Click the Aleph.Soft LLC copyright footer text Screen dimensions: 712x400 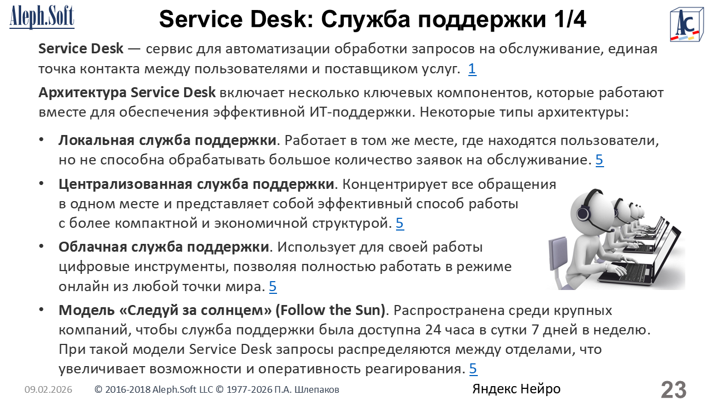(217, 390)
